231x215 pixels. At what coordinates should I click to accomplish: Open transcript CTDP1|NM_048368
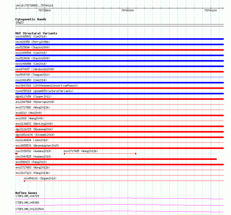click(27, 203)
